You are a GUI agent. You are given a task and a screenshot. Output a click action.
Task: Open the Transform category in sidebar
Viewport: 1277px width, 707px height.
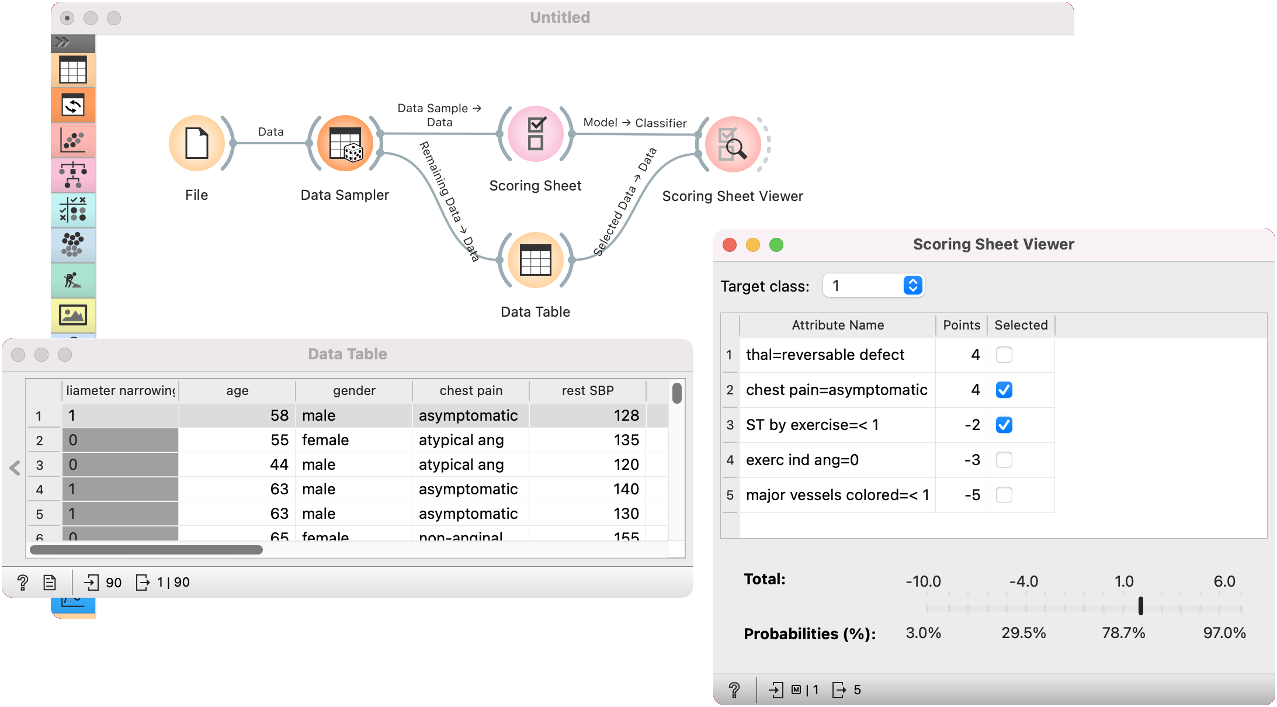pos(73,106)
